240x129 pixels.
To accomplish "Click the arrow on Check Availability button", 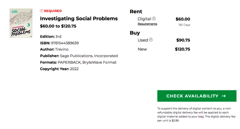I will [224, 96].
